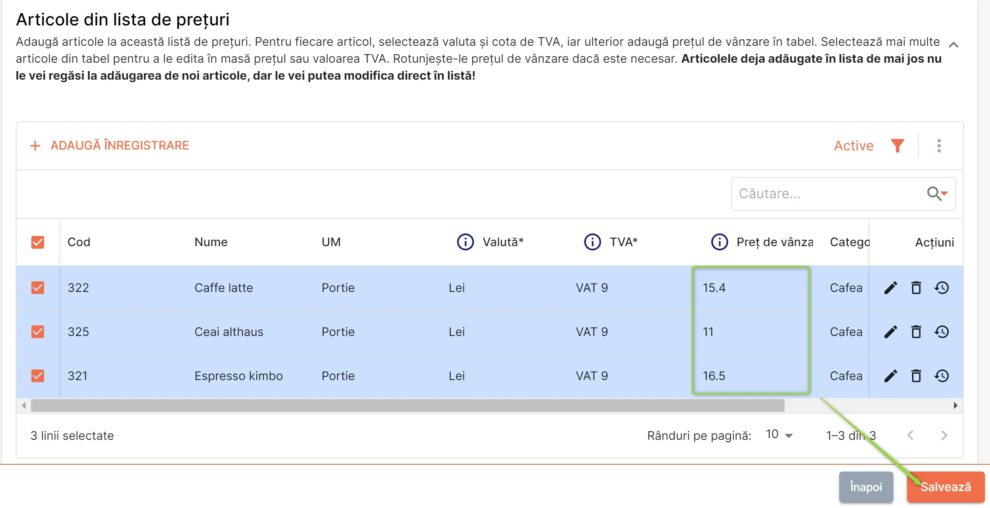Sort by the UM column header
The width and height of the screenshot is (990, 508).
pyautogui.click(x=331, y=242)
